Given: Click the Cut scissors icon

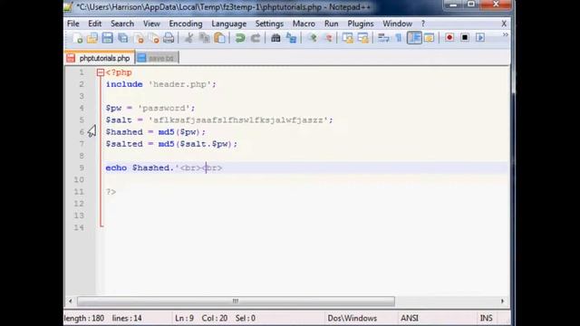Looking at the screenshot, I should [188, 38].
